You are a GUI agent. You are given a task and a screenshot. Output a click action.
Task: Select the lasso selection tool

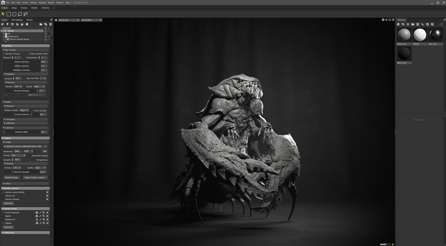click(20, 14)
